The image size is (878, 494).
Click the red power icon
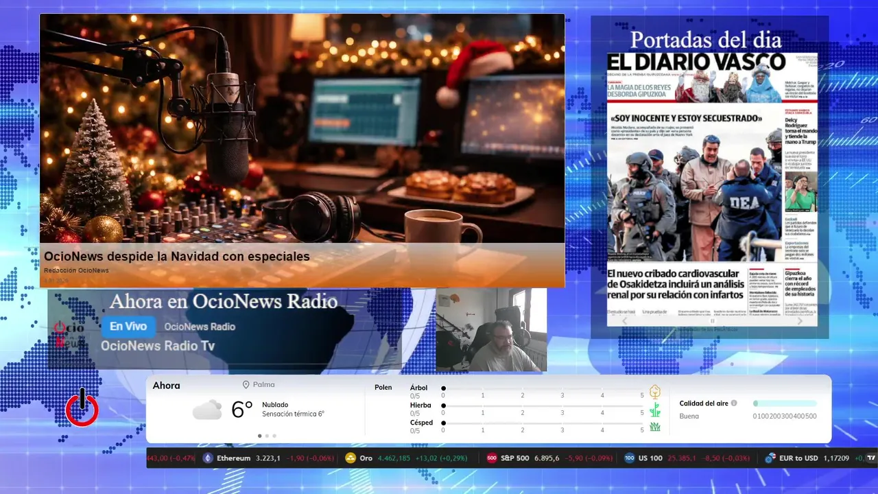(82, 408)
